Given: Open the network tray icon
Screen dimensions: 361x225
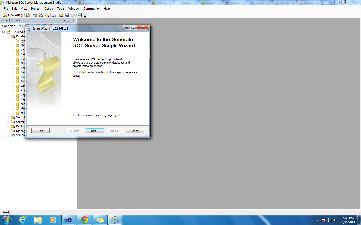Looking at the screenshot, I should [x=330, y=220].
